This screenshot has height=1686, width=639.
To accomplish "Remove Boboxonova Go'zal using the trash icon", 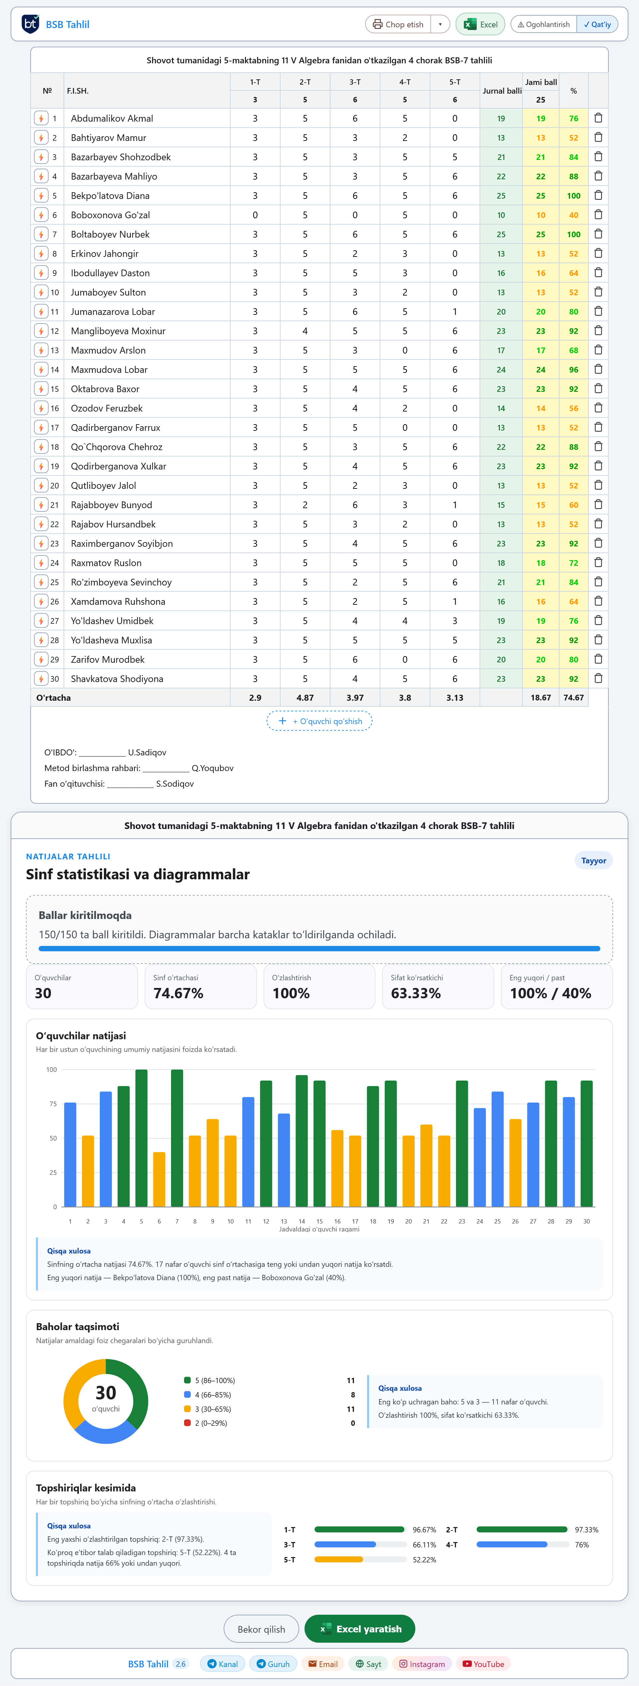I will [x=598, y=215].
